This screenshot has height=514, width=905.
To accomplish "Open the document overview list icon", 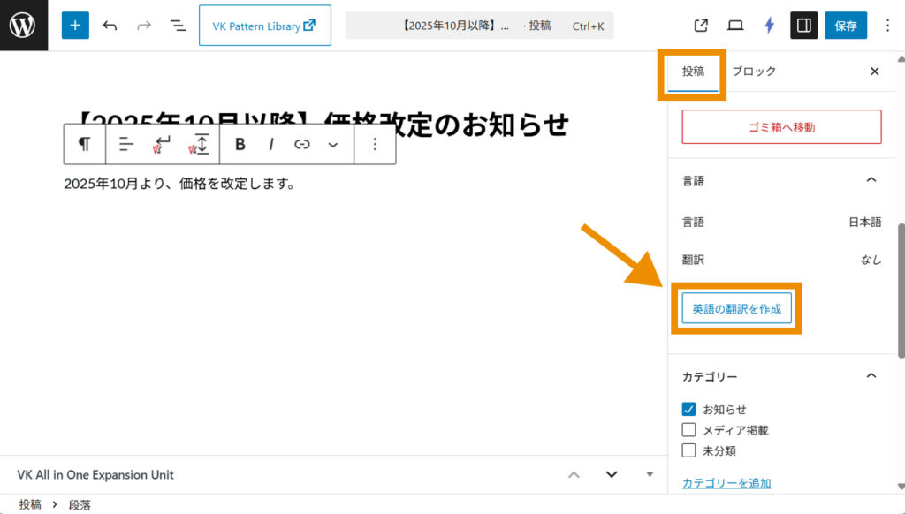I will pyautogui.click(x=179, y=26).
